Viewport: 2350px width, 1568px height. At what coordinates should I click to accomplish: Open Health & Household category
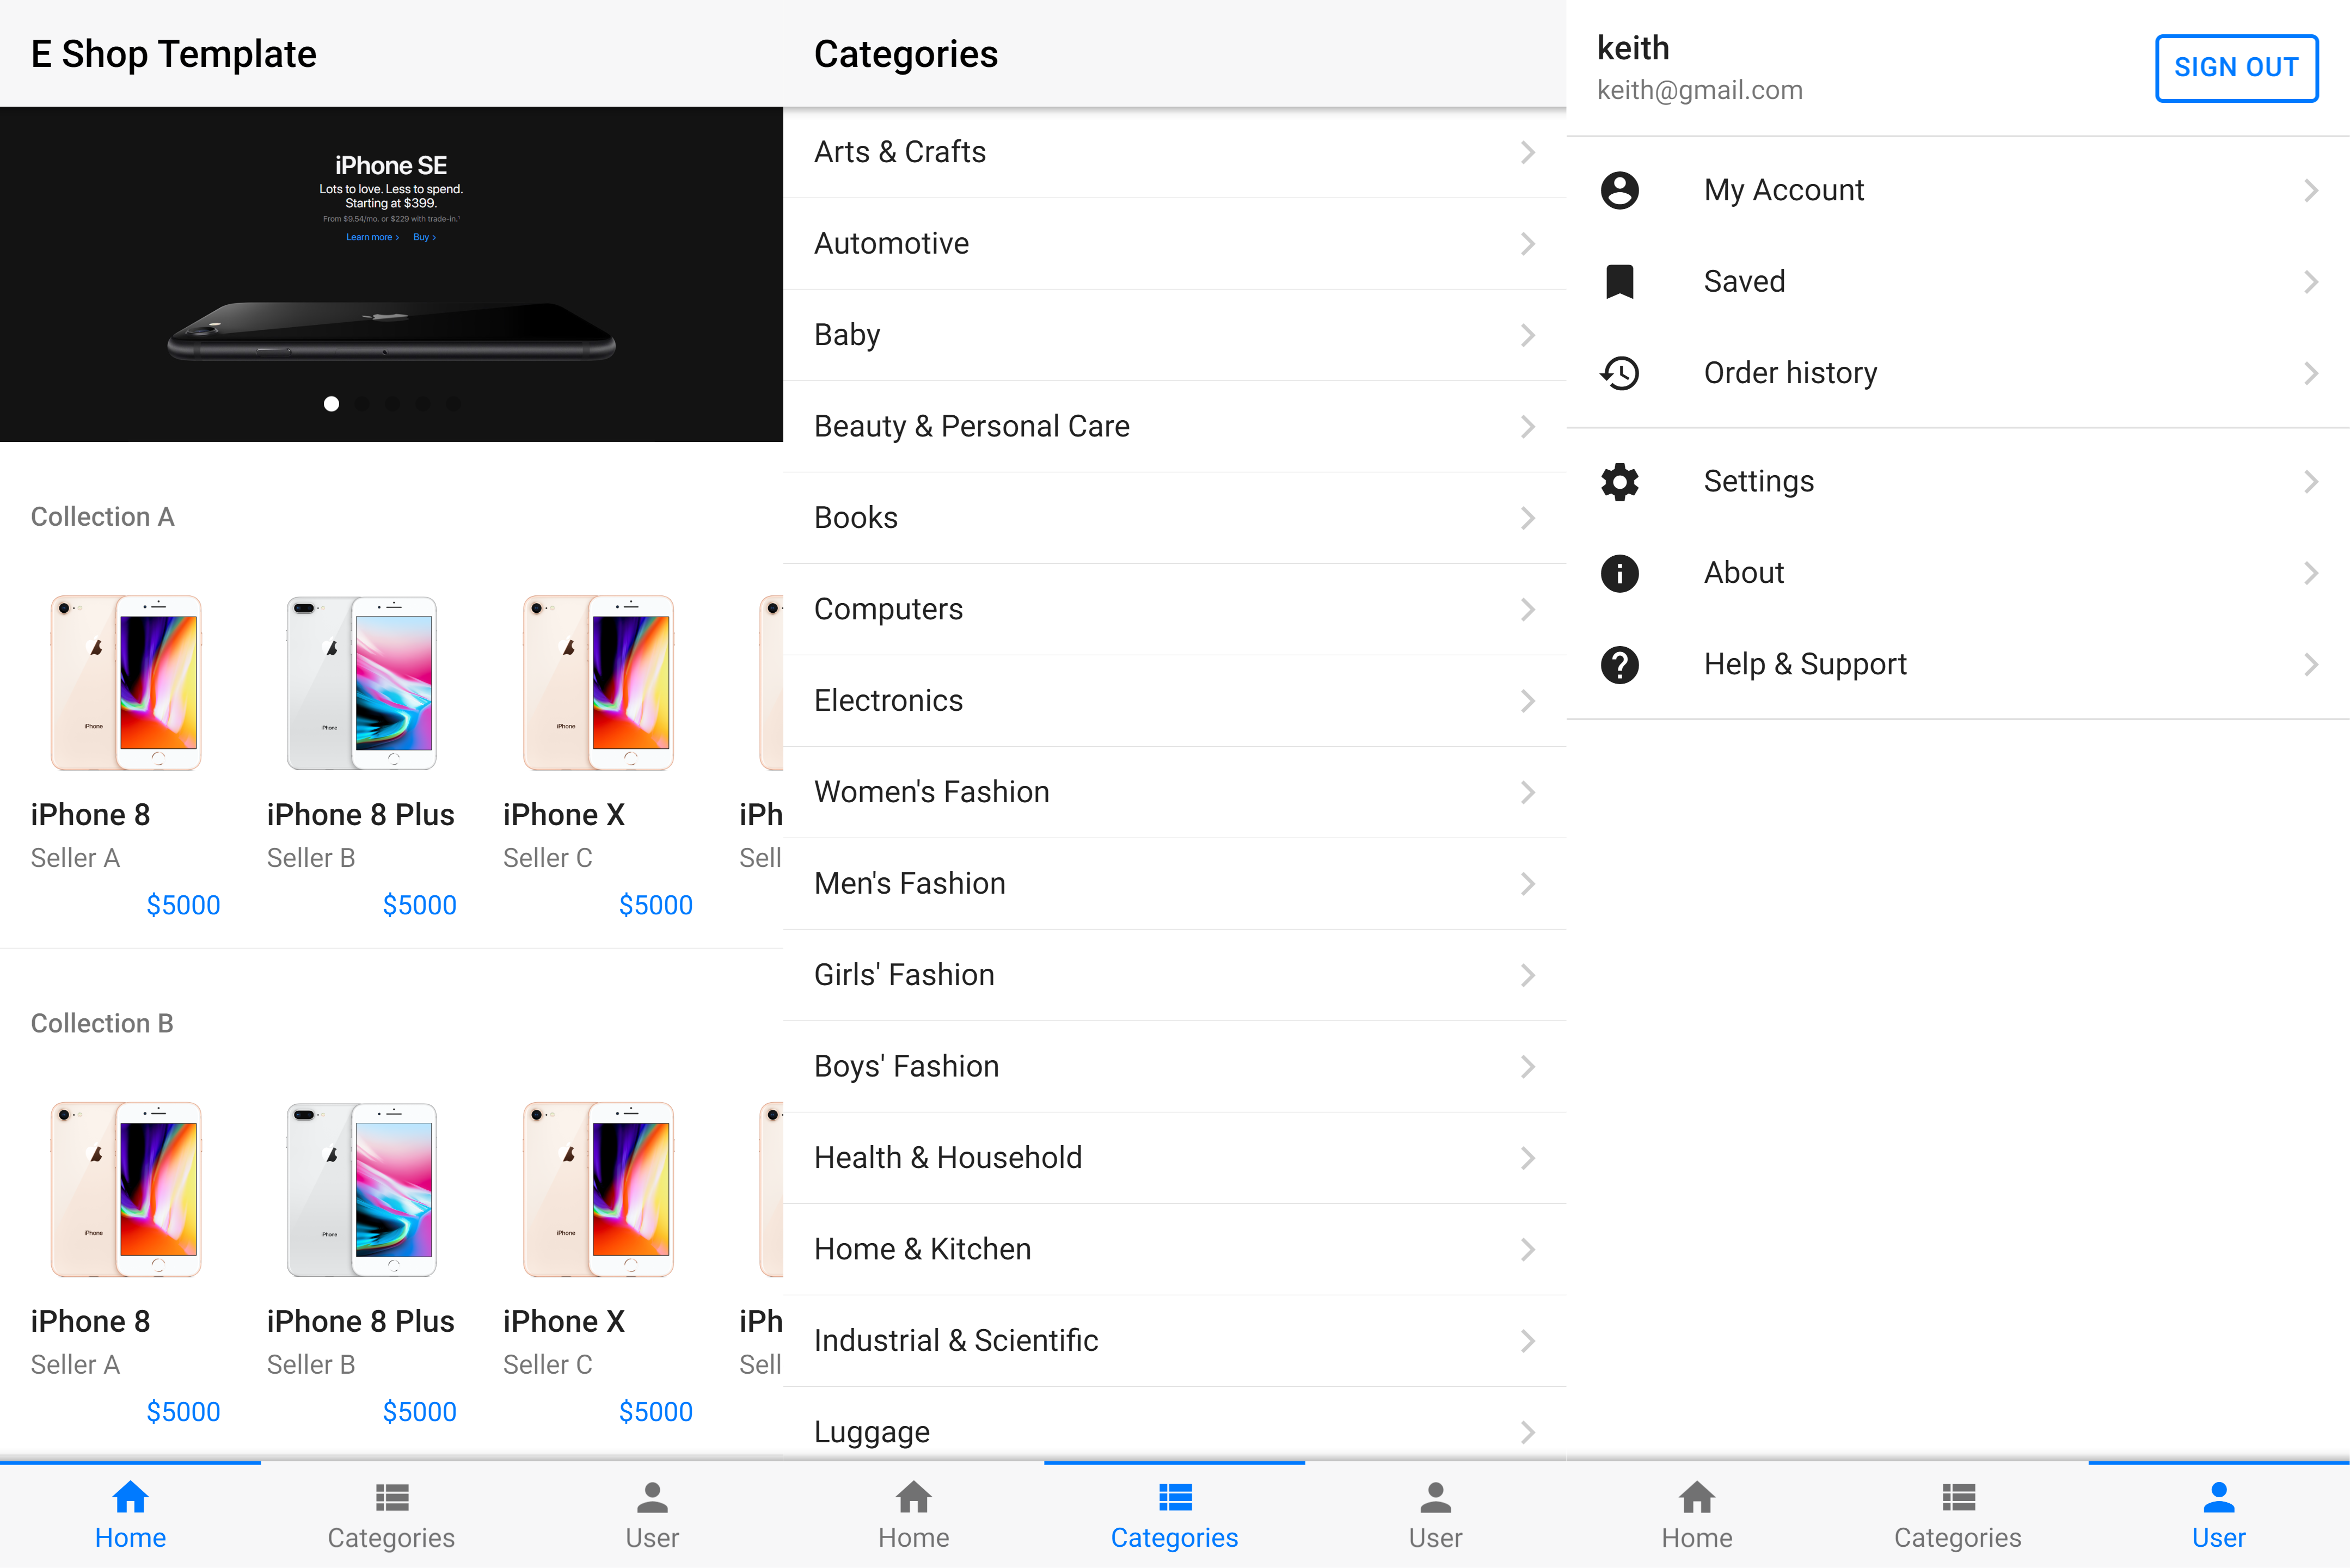1174,1158
